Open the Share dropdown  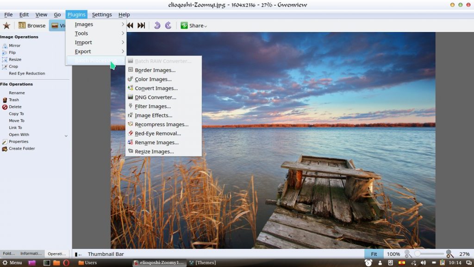tap(194, 26)
